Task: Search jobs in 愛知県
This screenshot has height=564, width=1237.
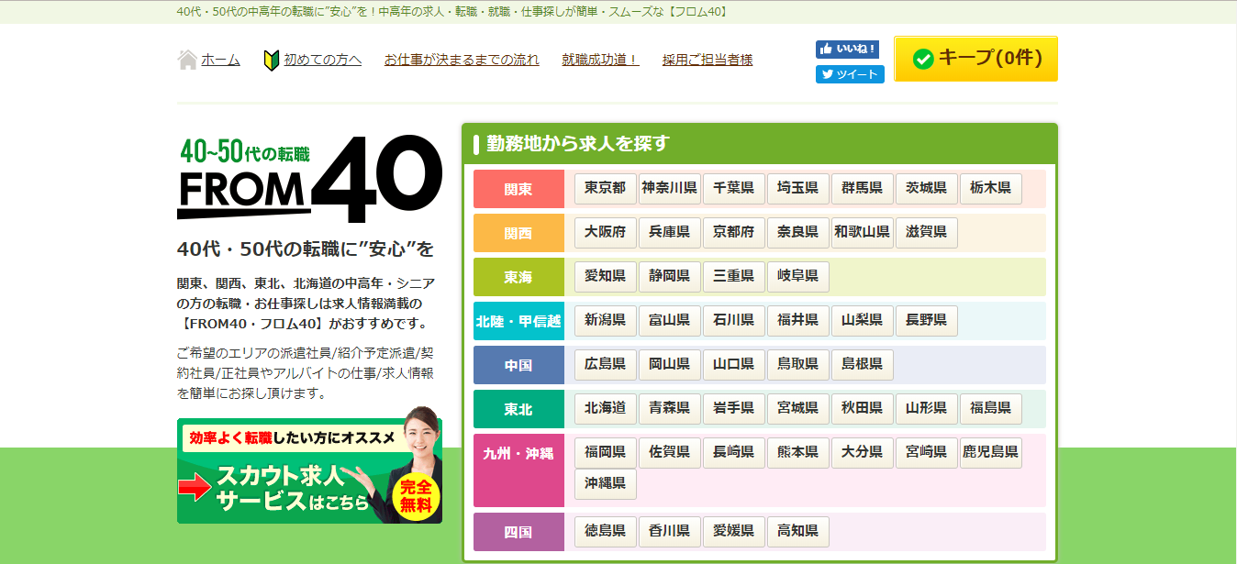Action: click(x=606, y=276)
